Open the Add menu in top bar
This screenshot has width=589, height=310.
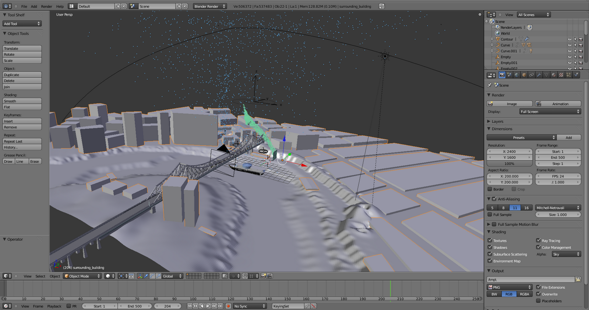click(34, 6)
